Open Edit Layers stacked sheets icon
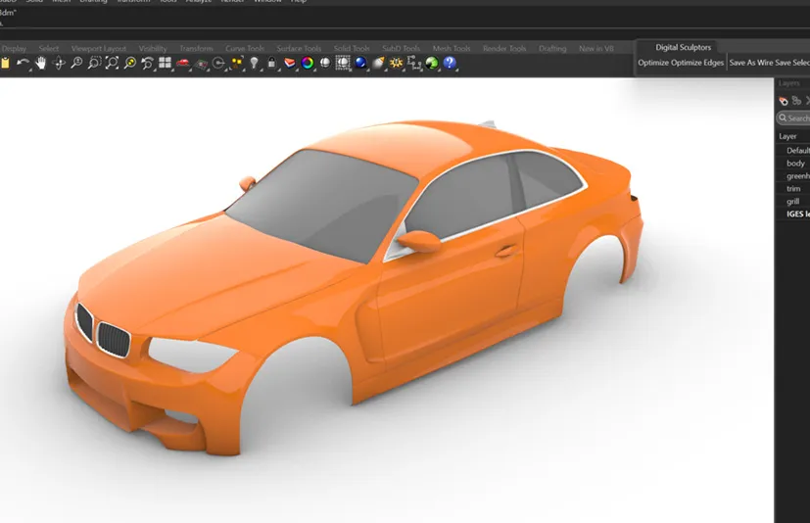 click(290, 63)
